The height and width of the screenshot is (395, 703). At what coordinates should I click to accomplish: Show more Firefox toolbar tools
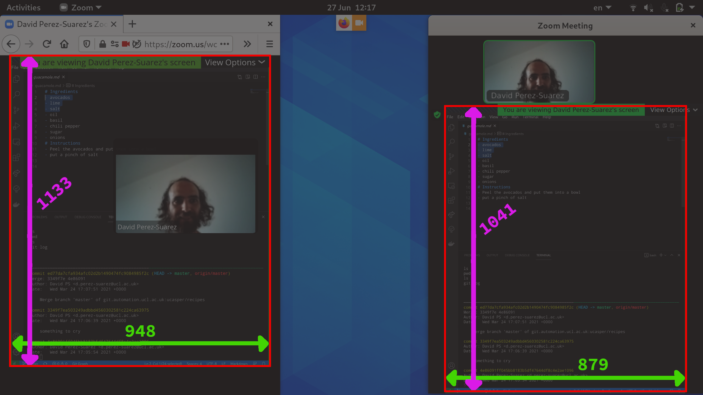(247, 44)
